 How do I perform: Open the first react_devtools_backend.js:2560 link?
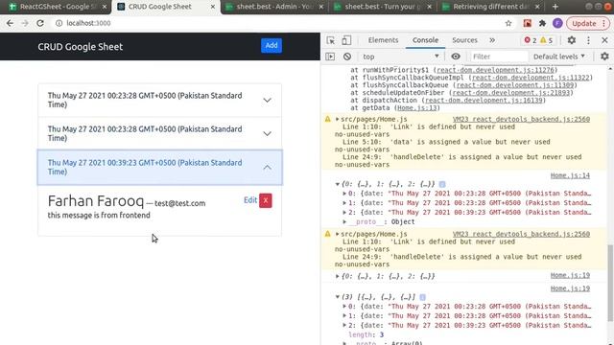pyautogui.click(x=521, y=119)
